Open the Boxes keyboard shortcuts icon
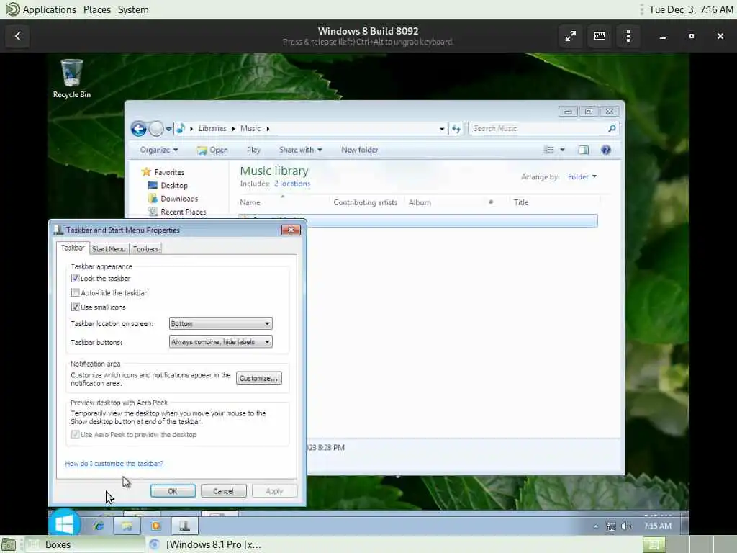 coord(600,36)
